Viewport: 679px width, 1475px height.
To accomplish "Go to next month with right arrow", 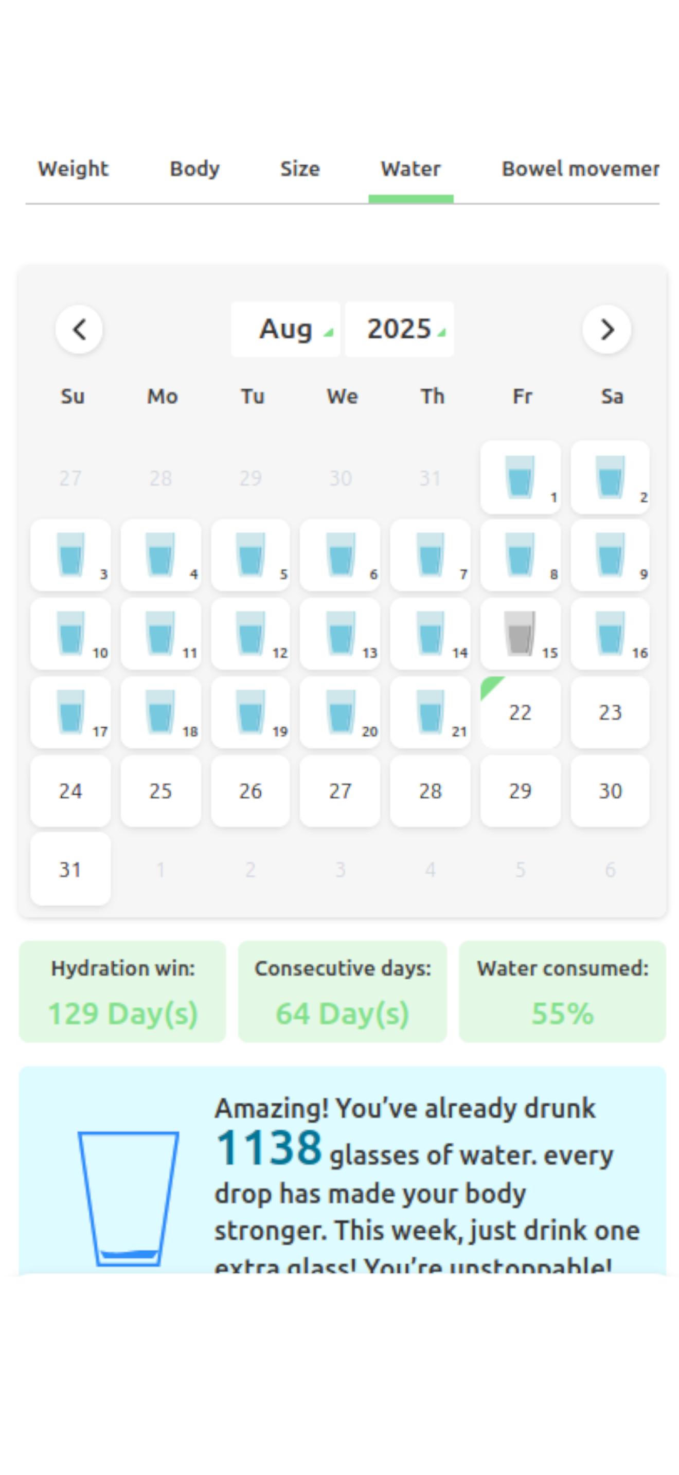I will tap(607, 329).
